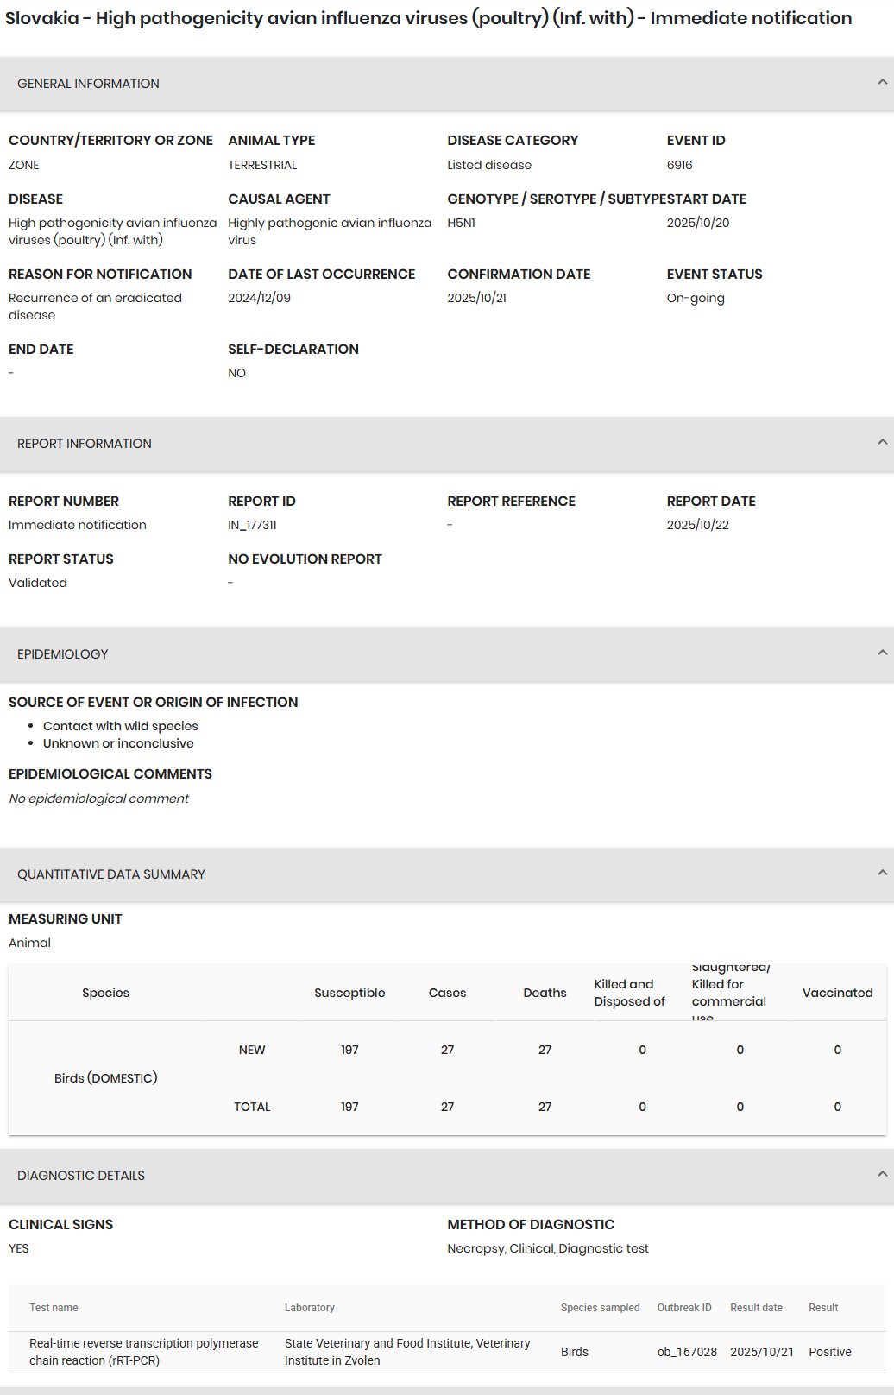
Task: Click the QUANTITATIVE DATA SUMMARY header text
Action: [x=111, y=874]
